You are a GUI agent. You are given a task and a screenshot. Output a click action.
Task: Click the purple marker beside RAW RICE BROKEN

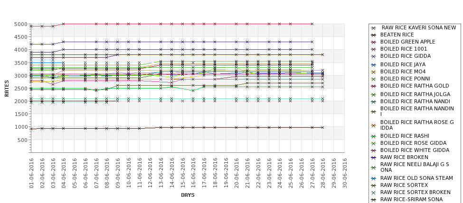tap(374, 158)
